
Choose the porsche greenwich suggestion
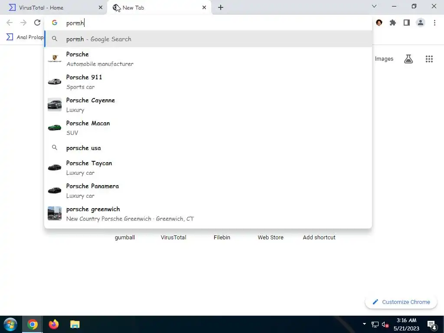(208, 213)
